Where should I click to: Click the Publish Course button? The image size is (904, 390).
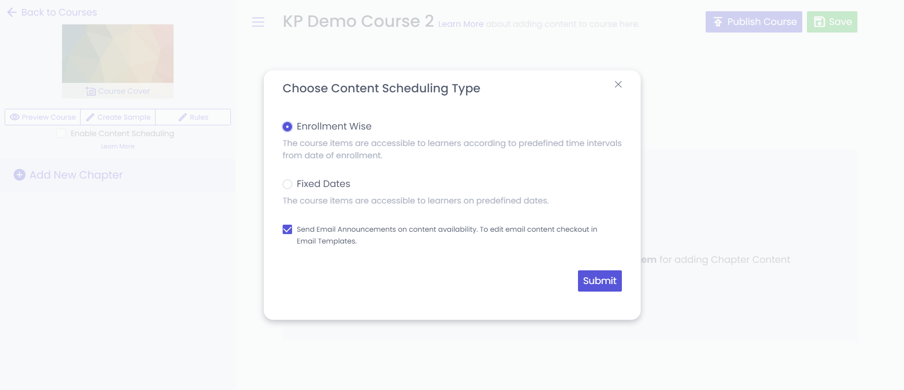(x=753, y=22)
